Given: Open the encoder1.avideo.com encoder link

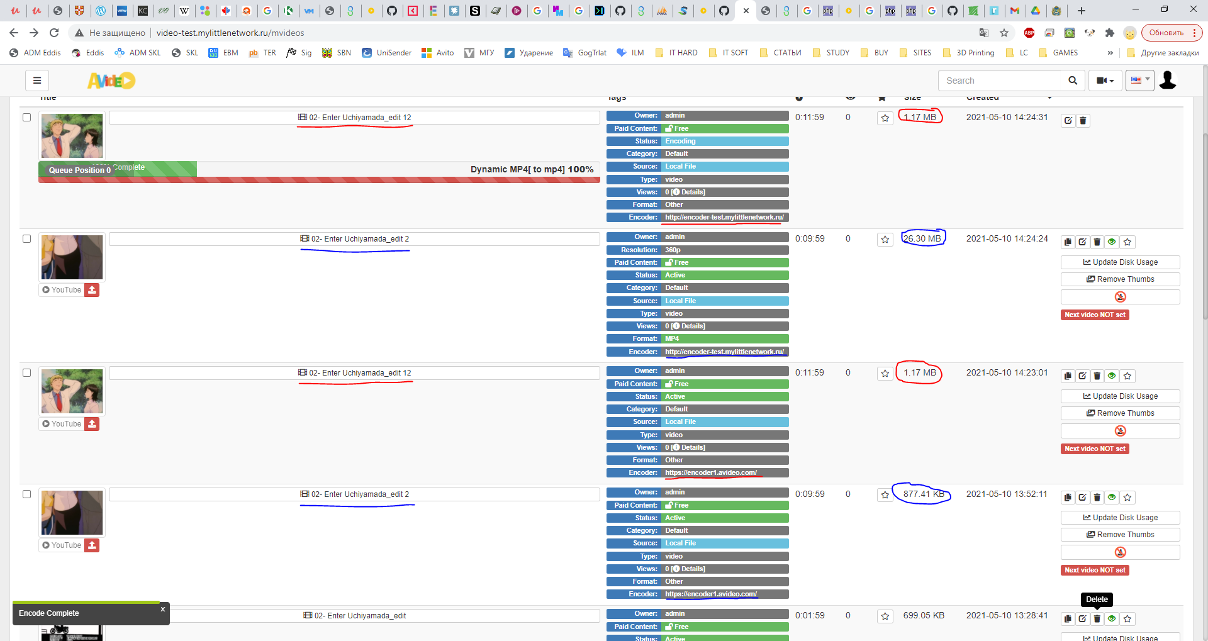Looking at the screenshot, I should (710, 472).
